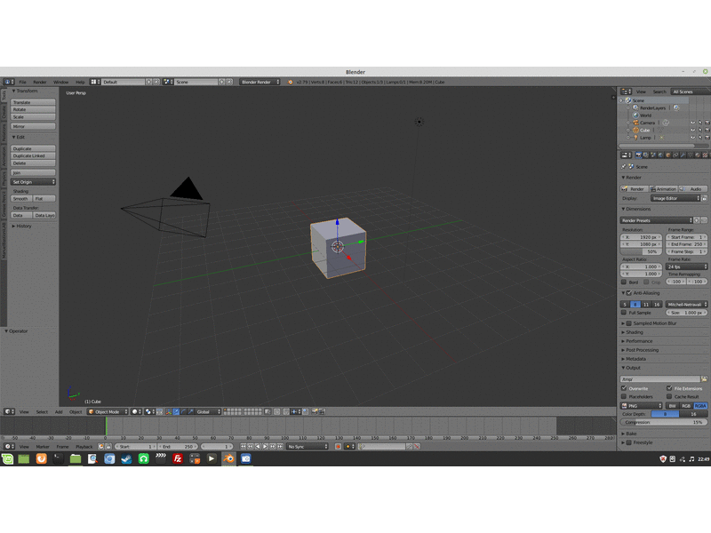
Task: Open Steam from the taskbar
Action: (126, 458)
